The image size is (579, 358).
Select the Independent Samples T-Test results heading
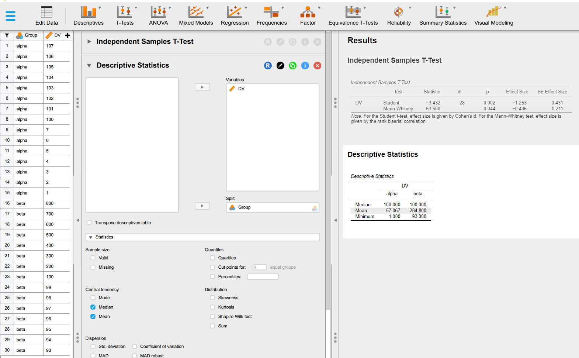[394, 61]
